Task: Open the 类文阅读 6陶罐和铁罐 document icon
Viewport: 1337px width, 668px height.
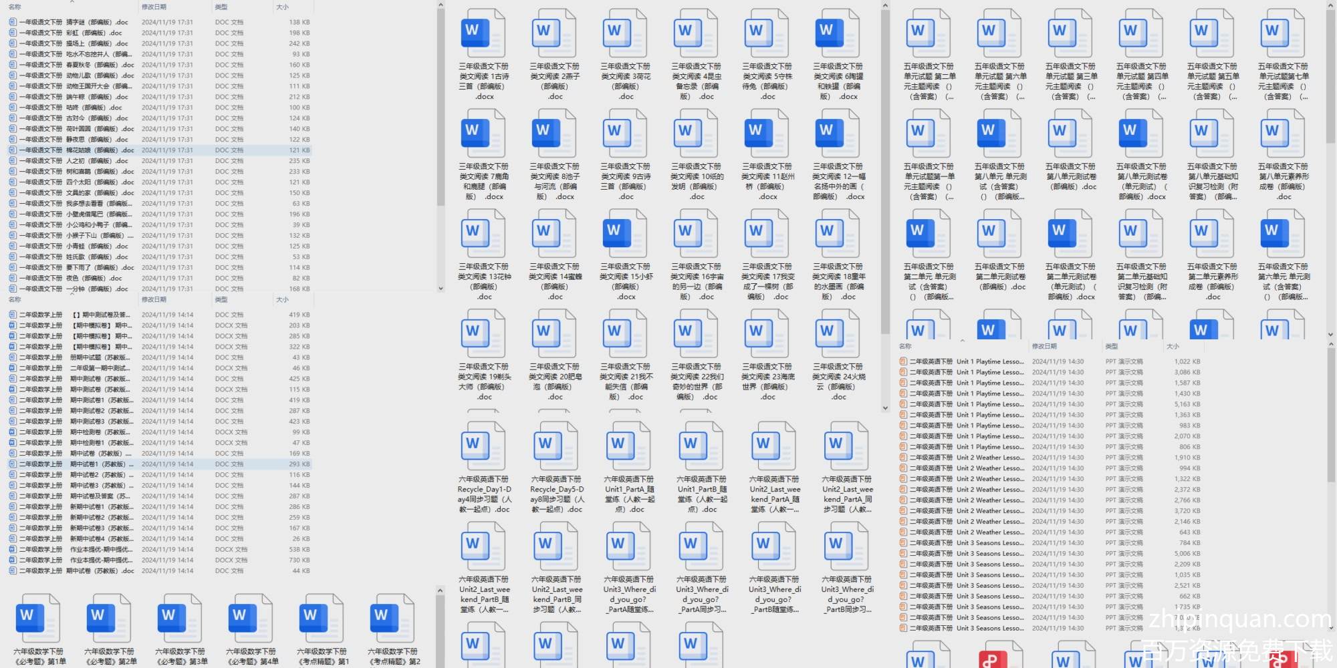Action: coord(837,33)
